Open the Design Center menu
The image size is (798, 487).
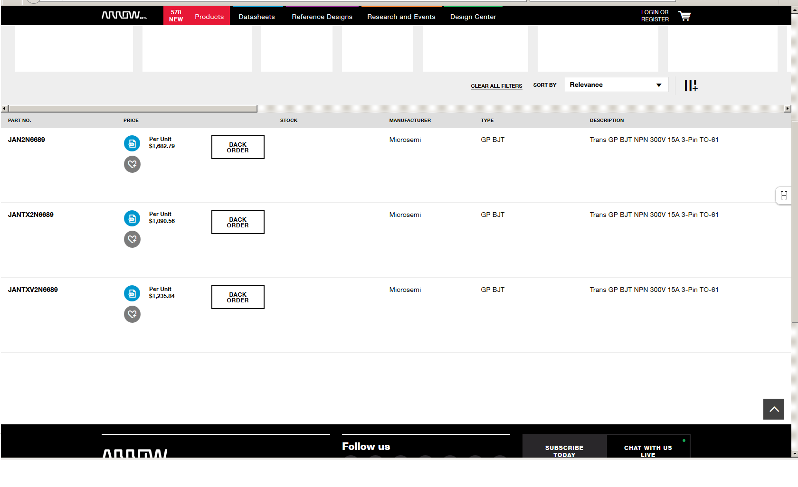[473, 17]
